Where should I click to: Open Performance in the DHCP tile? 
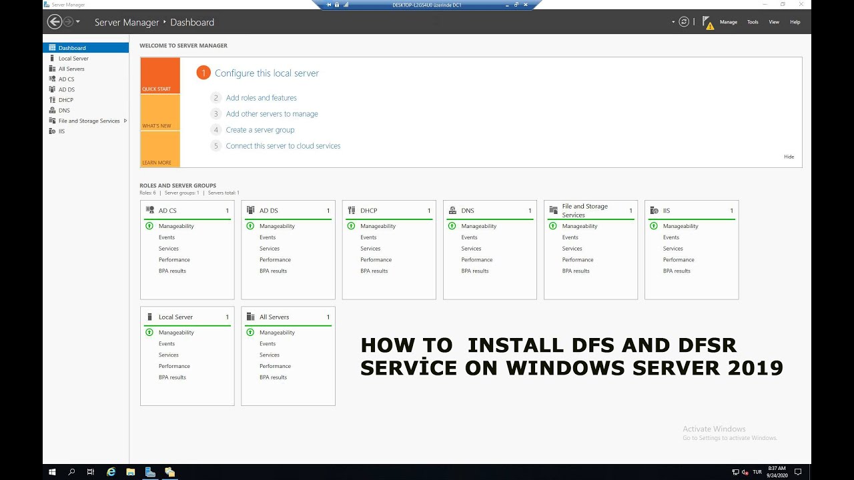coord(376,260)
